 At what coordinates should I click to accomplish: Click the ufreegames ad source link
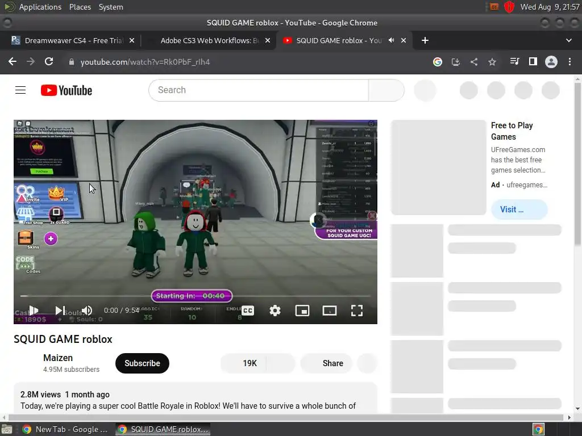click(527, 185)
